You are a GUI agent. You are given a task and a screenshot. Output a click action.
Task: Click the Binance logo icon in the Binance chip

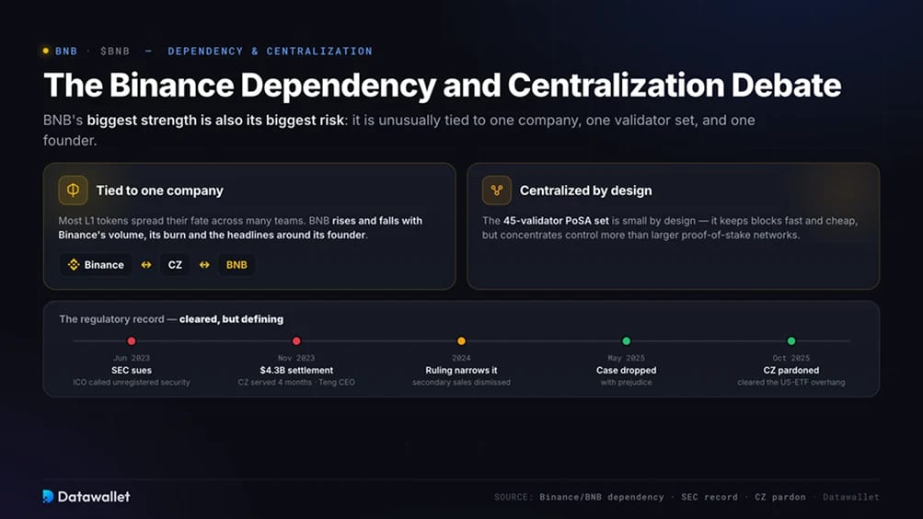[x=74, y=265]
